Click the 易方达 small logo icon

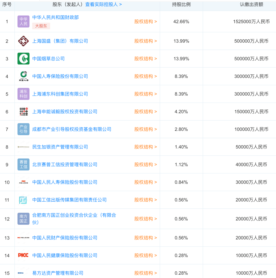point(21,273)
